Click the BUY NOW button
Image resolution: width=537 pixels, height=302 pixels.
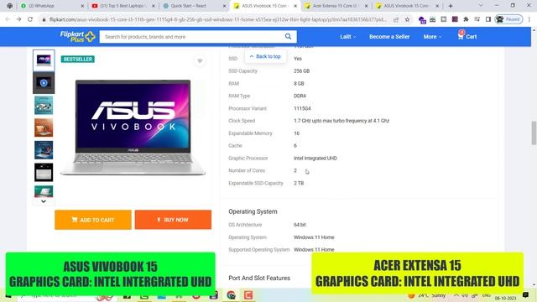point(173,220)
